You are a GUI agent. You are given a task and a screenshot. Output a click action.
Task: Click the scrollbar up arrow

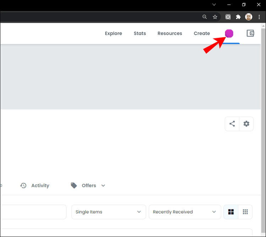(x=263, y=26)
